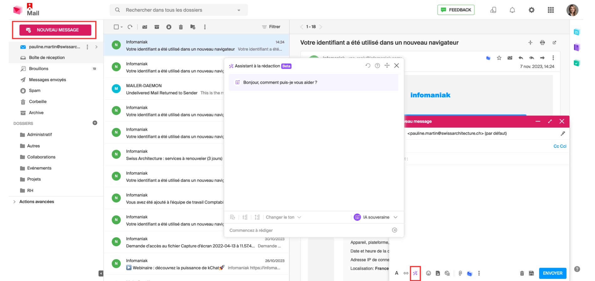Collapse the message thread view icon
Viewport: 595px width, 281px height.
coord(530,42)
